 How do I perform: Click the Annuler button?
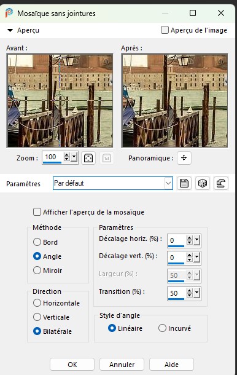tap(122, 364)
